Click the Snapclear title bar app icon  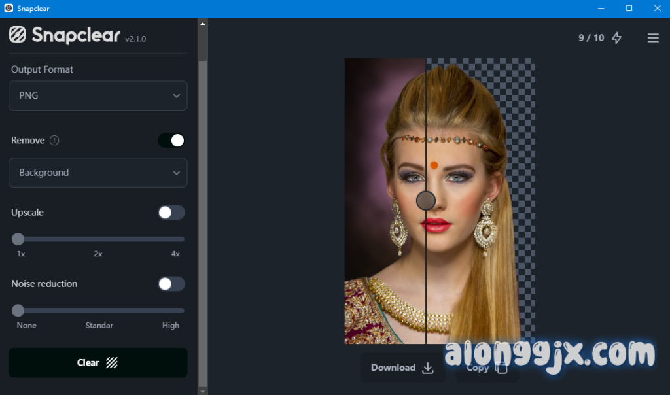click(x=9, y=9)
